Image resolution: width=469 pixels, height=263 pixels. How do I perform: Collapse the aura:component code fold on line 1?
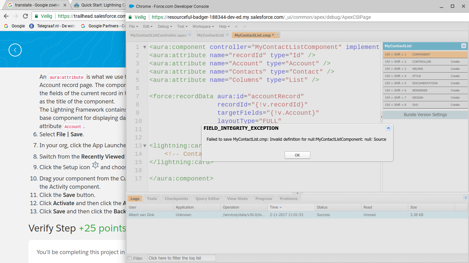coord(145,47)
